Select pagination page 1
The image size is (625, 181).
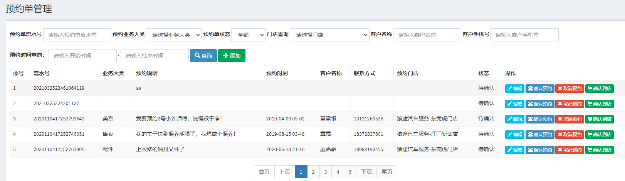301,172
